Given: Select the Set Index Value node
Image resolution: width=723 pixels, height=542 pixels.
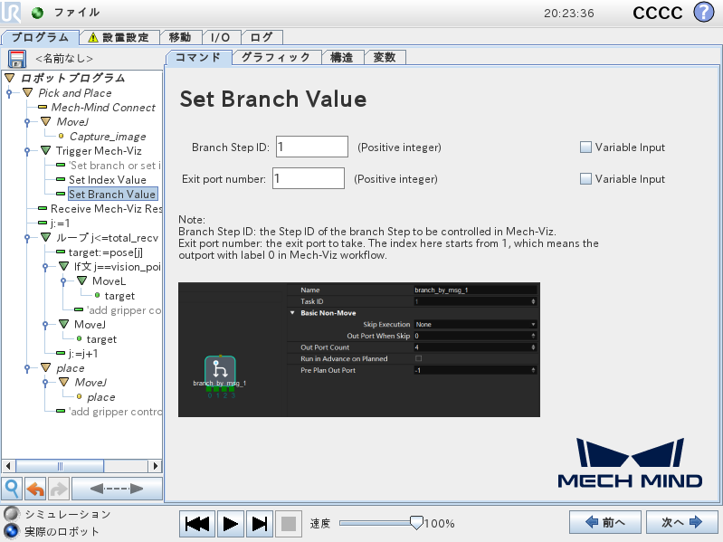Looking at the screenshot, I should [x=108, y=180].
